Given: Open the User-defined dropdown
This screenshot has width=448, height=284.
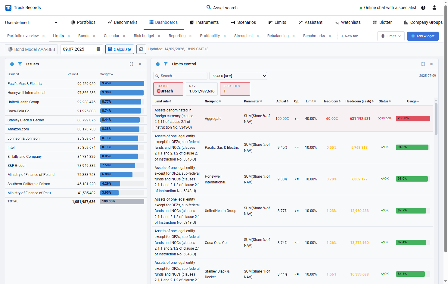Looking at the screenshot, I should (x=31, y=23).
